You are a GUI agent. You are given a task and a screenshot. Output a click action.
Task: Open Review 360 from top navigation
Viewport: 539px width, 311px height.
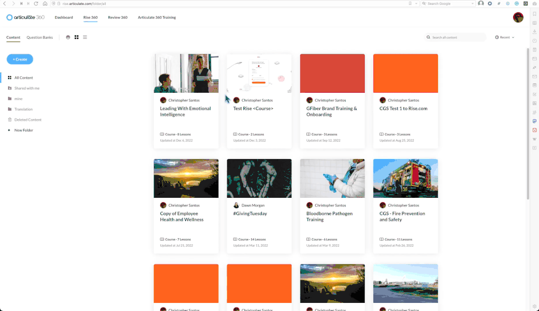pyautogui.click(x=118, y=17)
